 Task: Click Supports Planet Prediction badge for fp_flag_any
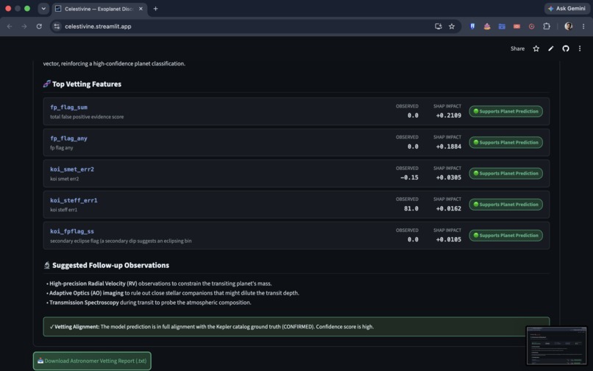point(506,142)
